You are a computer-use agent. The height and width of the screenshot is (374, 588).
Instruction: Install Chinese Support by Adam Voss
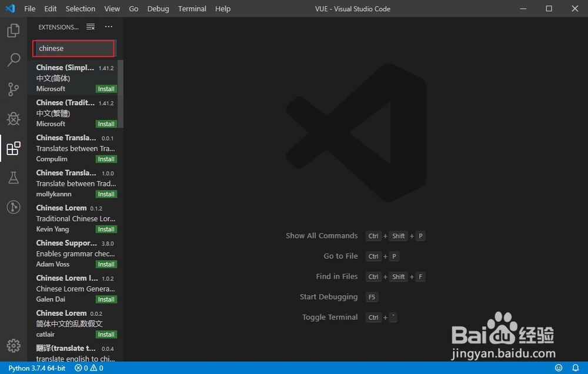coord(106,264)
